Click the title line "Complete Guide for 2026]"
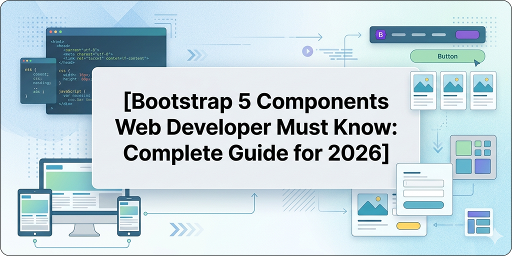This screenshot has width=512, height=256. (x=256, y=152)
